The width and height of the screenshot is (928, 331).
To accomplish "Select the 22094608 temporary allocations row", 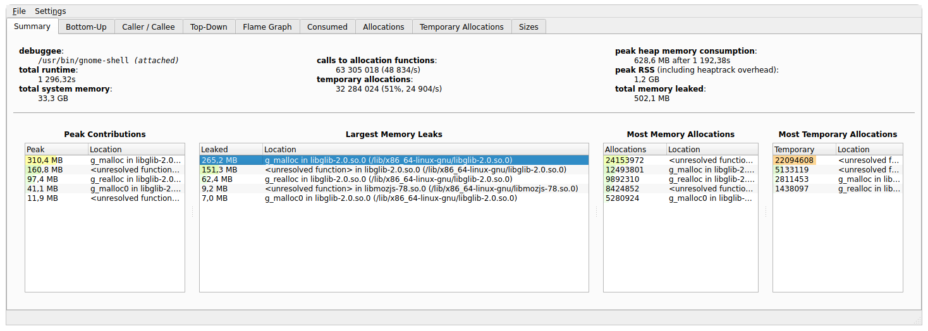I will [x=838, y=160].
